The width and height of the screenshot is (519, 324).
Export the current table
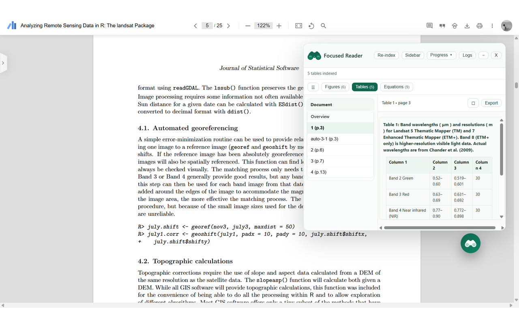point(491,103)
